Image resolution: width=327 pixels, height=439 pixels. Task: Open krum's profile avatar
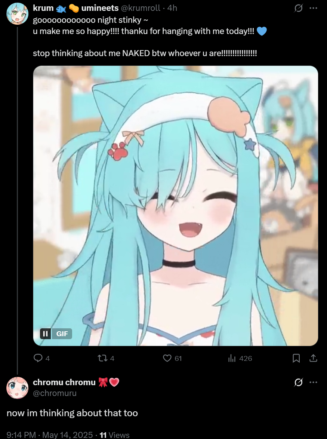[x=17, y=13]
